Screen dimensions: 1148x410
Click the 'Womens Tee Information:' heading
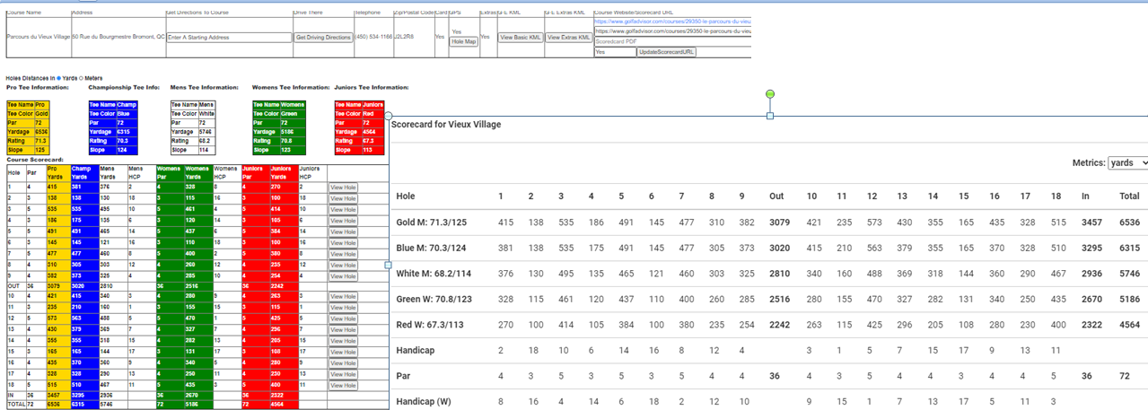click(x=292, y=88)
